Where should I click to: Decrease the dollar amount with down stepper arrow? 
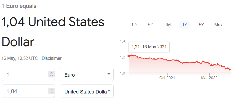(x=52, y=93)
